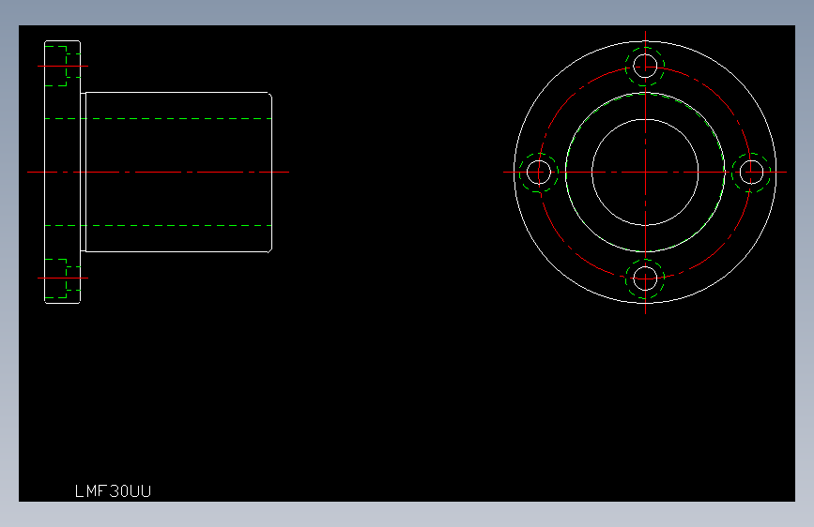Select the flange plate rectangle in side view
This screenshot has height=527, width=814.
coord(62,172)
